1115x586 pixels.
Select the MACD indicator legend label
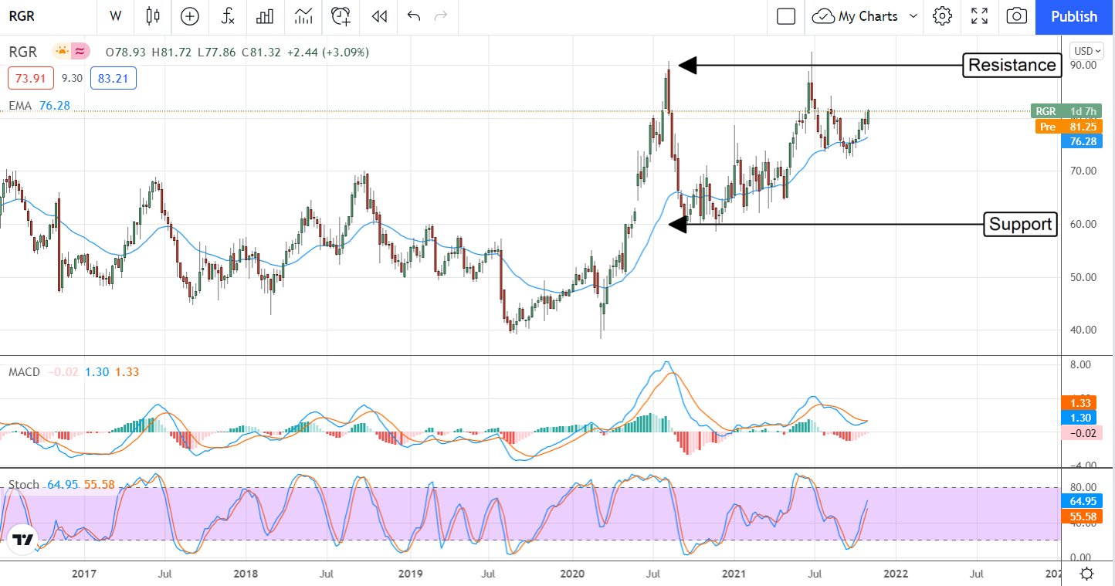(x=24, y=372)
